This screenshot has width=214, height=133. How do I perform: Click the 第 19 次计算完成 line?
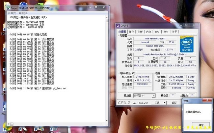[32, 84]
